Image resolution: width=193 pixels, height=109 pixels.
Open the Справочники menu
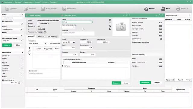coord(29,2)
